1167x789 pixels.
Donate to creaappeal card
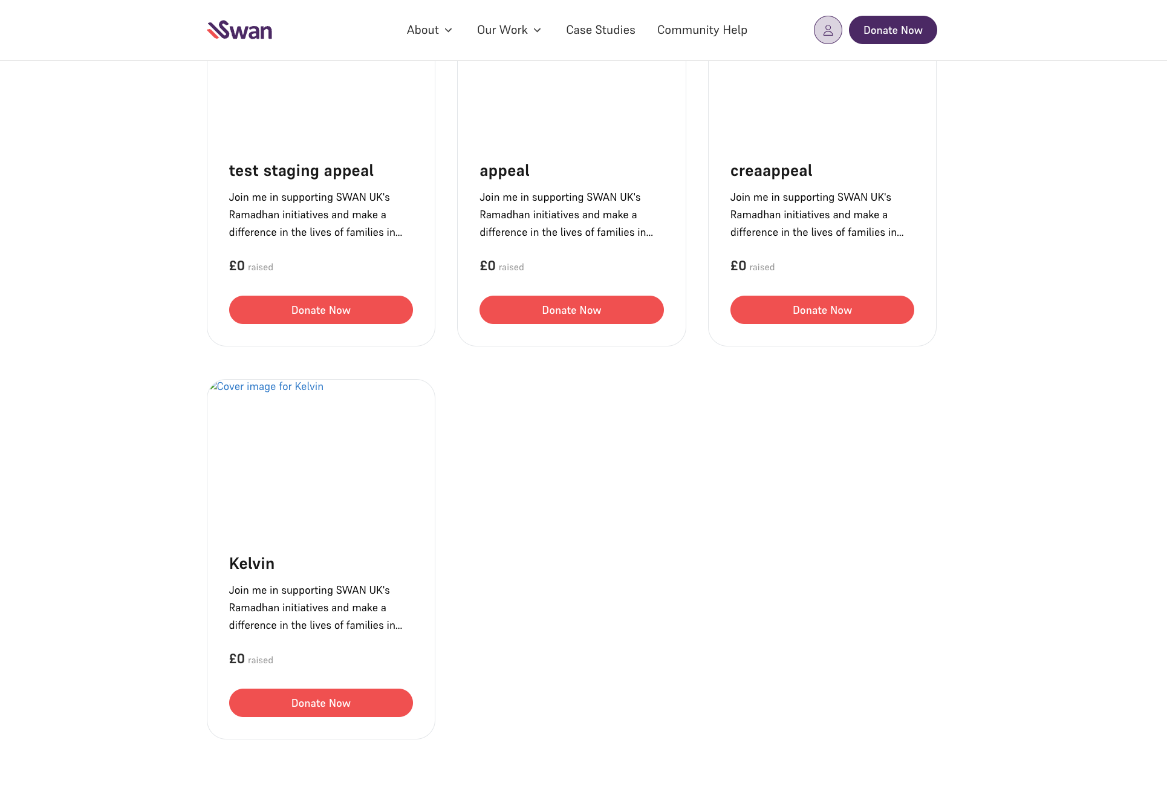822,310
